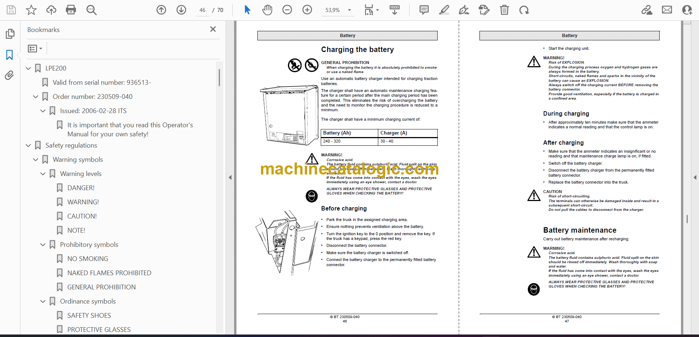Click the 'Battery maintenance' heading on page 47

(580, 230)
